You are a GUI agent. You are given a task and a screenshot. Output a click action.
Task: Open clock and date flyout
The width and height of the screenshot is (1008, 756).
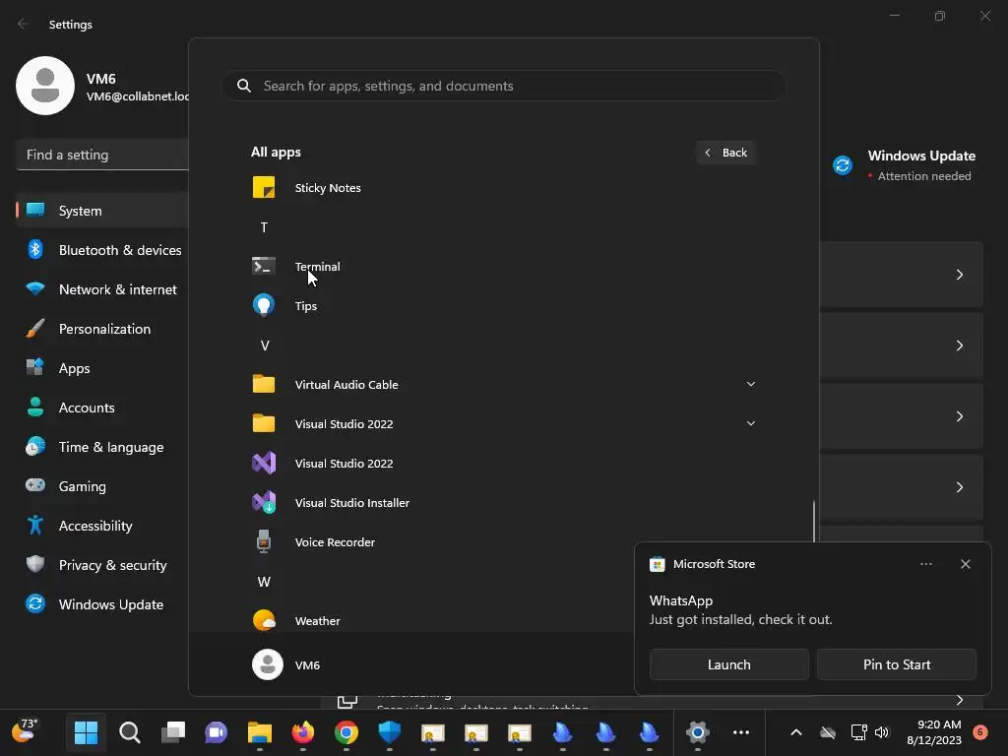933,732
